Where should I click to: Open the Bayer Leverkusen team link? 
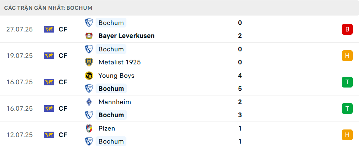pos(126,36)
